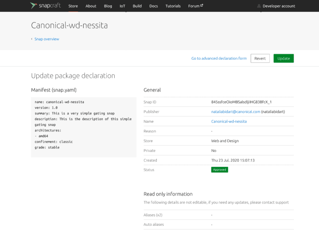This screenshot has width=319, height=231.
Task: Click the Developer account user icon
Action: [x=259, y=6]
